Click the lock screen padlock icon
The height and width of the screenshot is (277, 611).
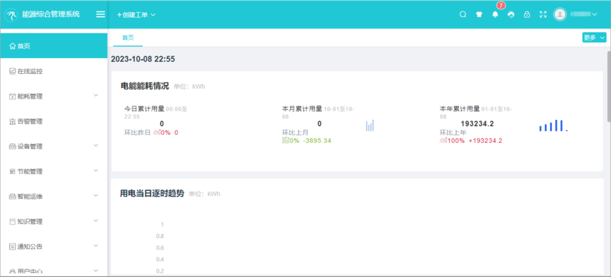tap(527, 14)
